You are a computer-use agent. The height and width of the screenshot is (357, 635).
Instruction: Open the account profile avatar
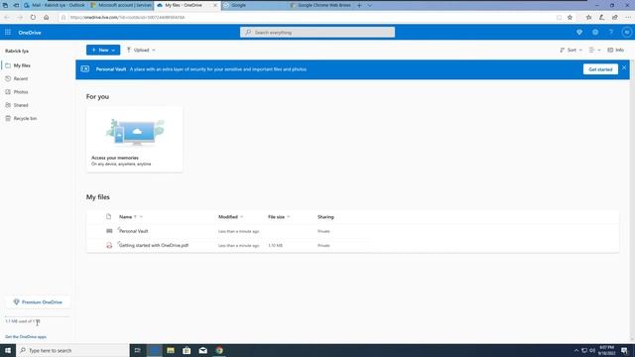tap(626, 33)
